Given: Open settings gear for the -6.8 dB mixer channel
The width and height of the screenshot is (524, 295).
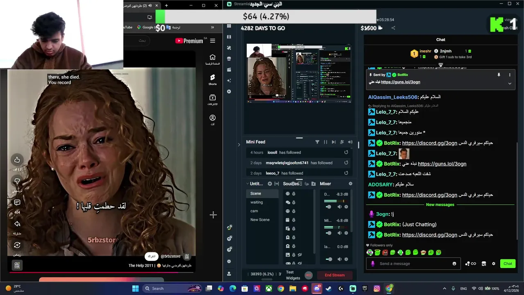Looking at the screenshot, I should [346, 233].
